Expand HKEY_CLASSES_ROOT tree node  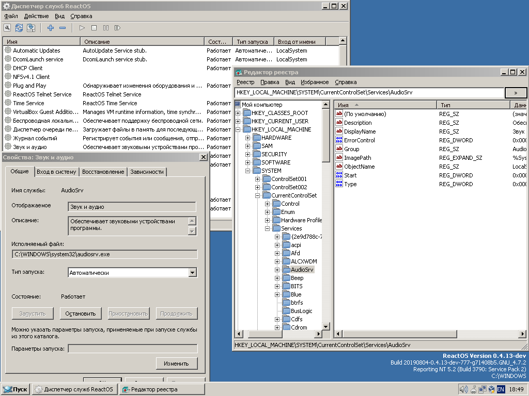point(238,113)
